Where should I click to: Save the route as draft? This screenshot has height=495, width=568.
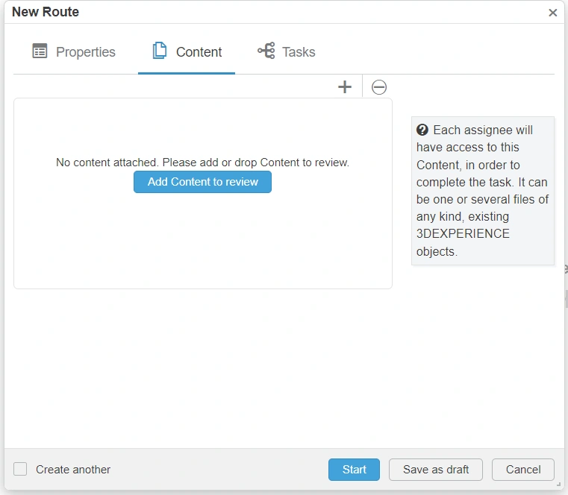tap(436, 470)
